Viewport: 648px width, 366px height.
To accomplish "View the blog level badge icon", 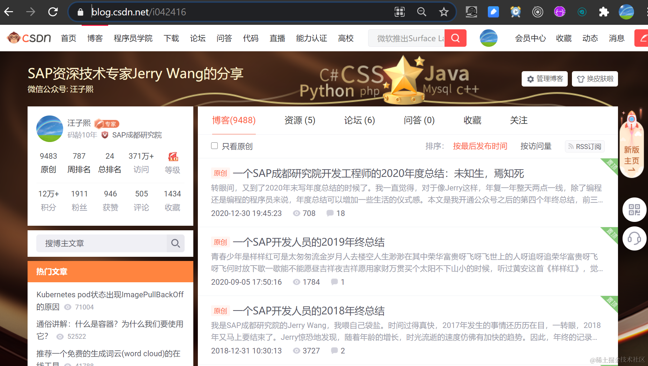I will 173,157.
